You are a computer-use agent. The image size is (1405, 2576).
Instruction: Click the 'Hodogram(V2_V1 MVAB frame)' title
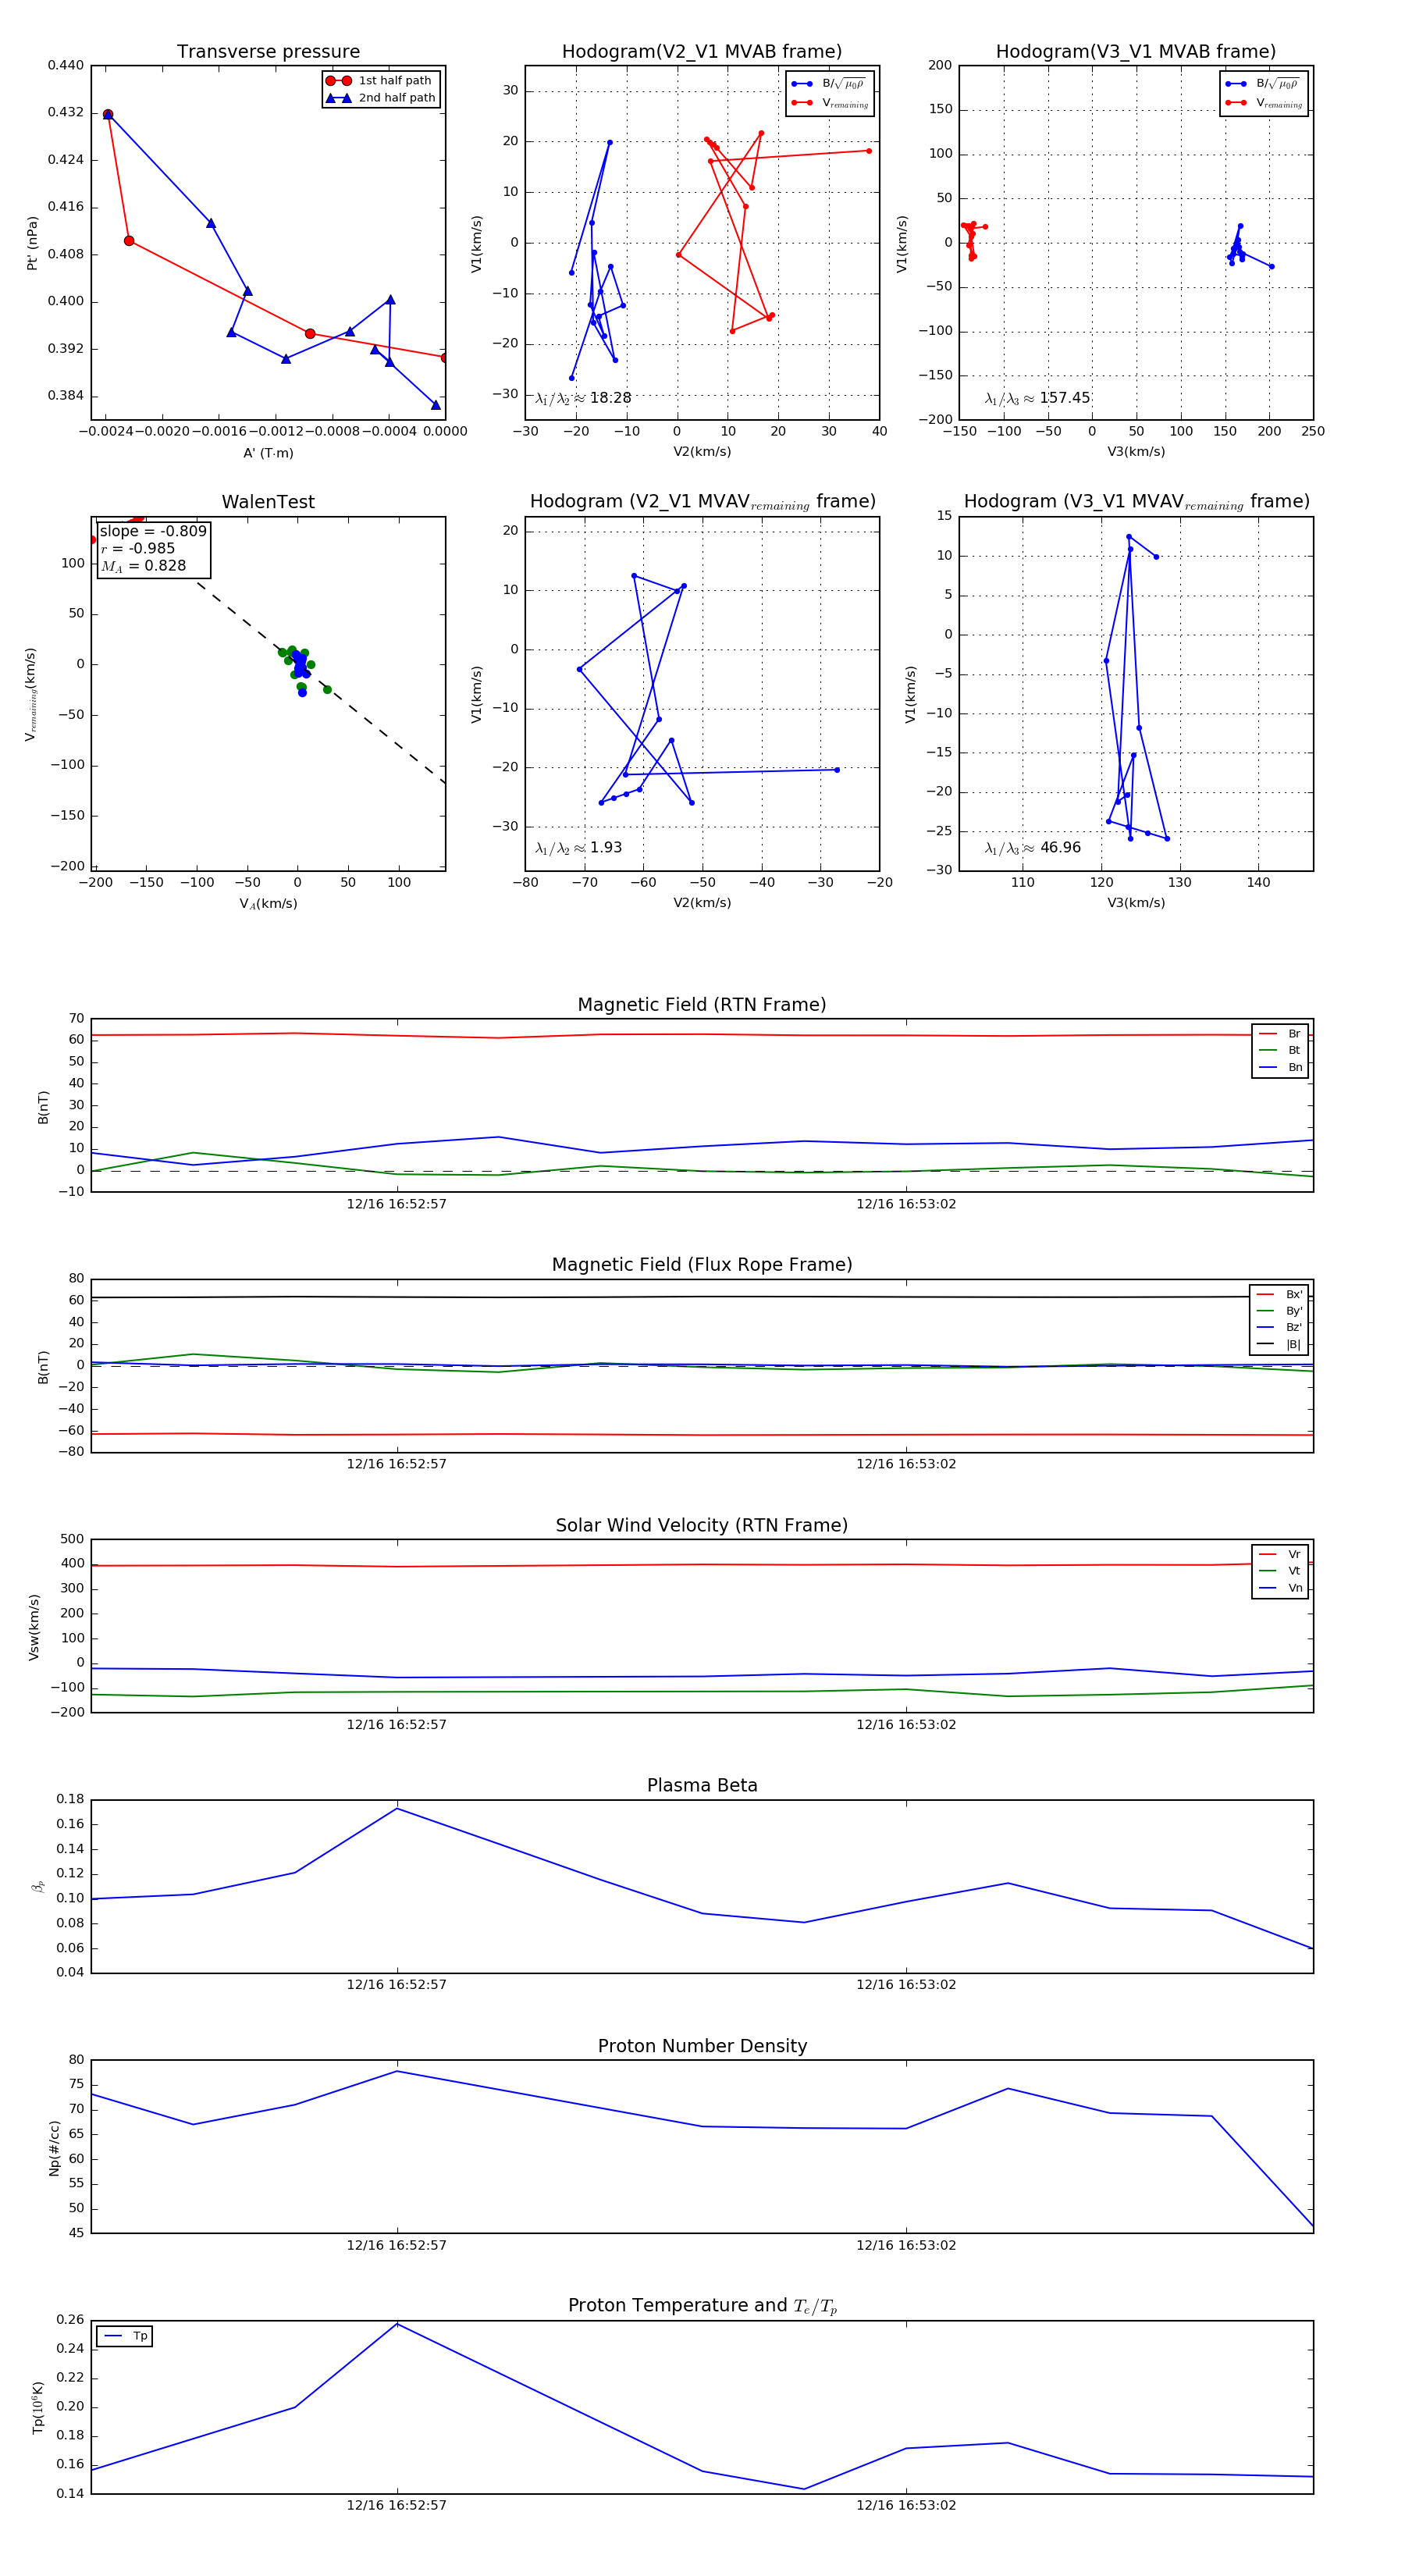pyautogui.click(x=702, y=52)
